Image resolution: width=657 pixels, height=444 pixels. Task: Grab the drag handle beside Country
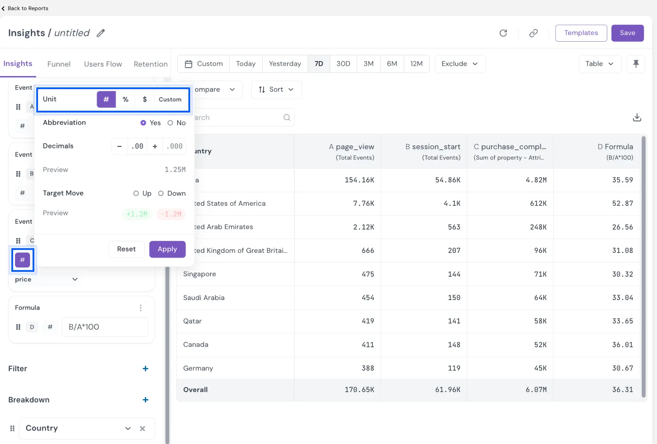(x=12, y=428)
